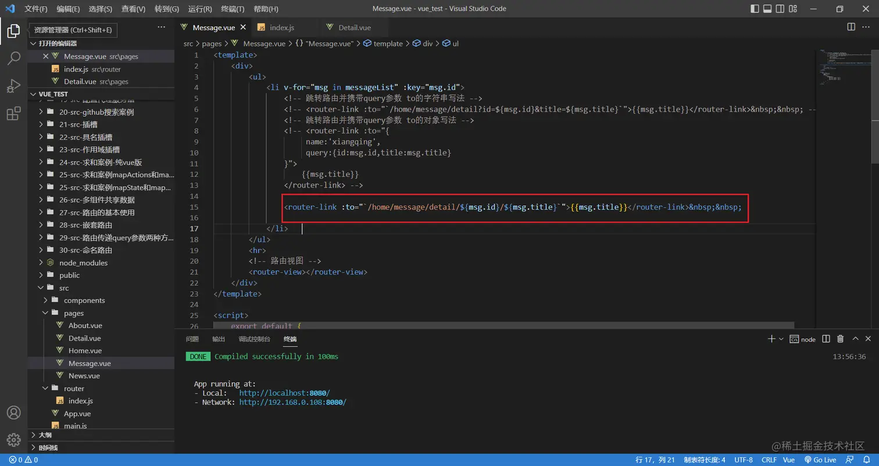
Task: Open the 查看(V) menu
Action: click(x=133, y=9)
